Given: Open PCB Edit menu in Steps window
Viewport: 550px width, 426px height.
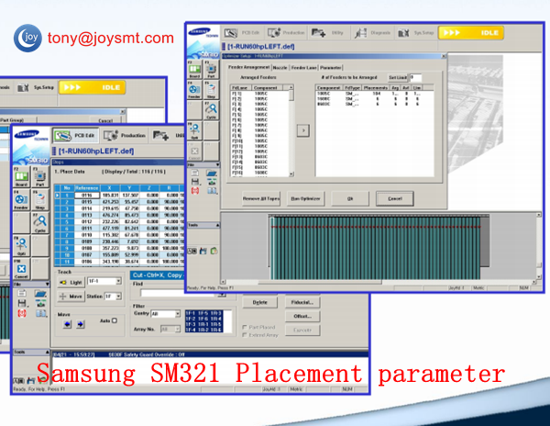Looking at the screenshot, I should pos(75,136).
